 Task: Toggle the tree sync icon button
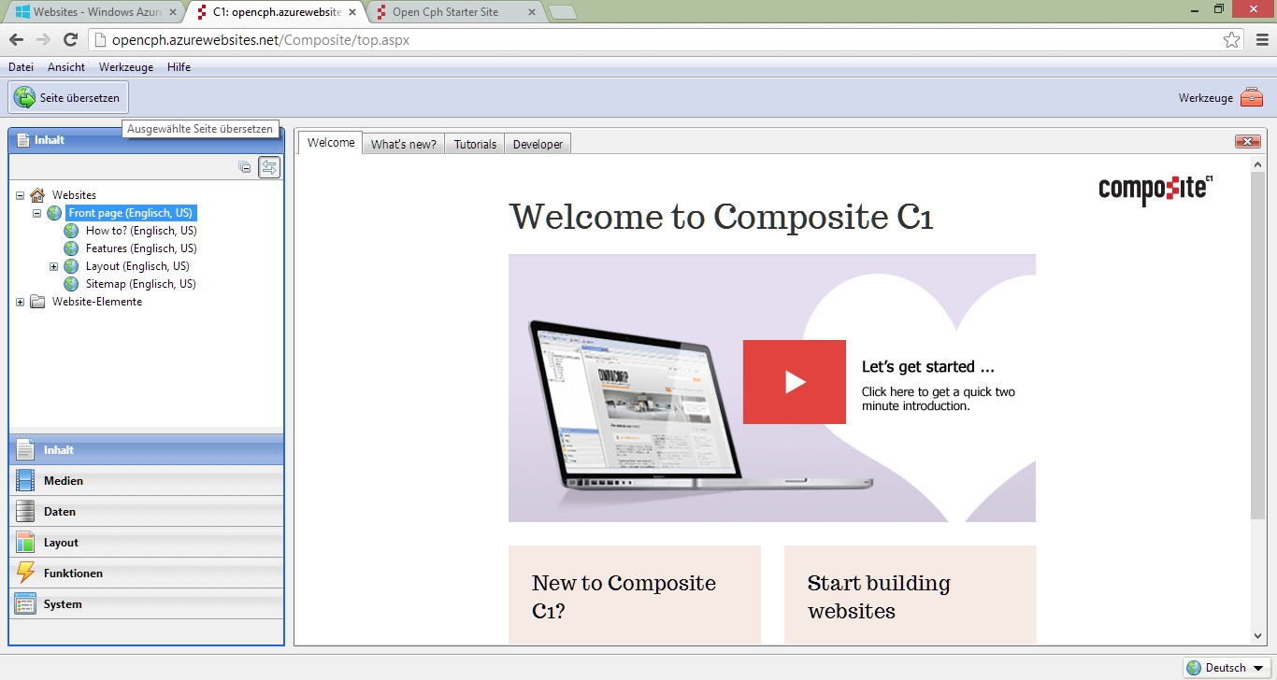click(269, 168)
